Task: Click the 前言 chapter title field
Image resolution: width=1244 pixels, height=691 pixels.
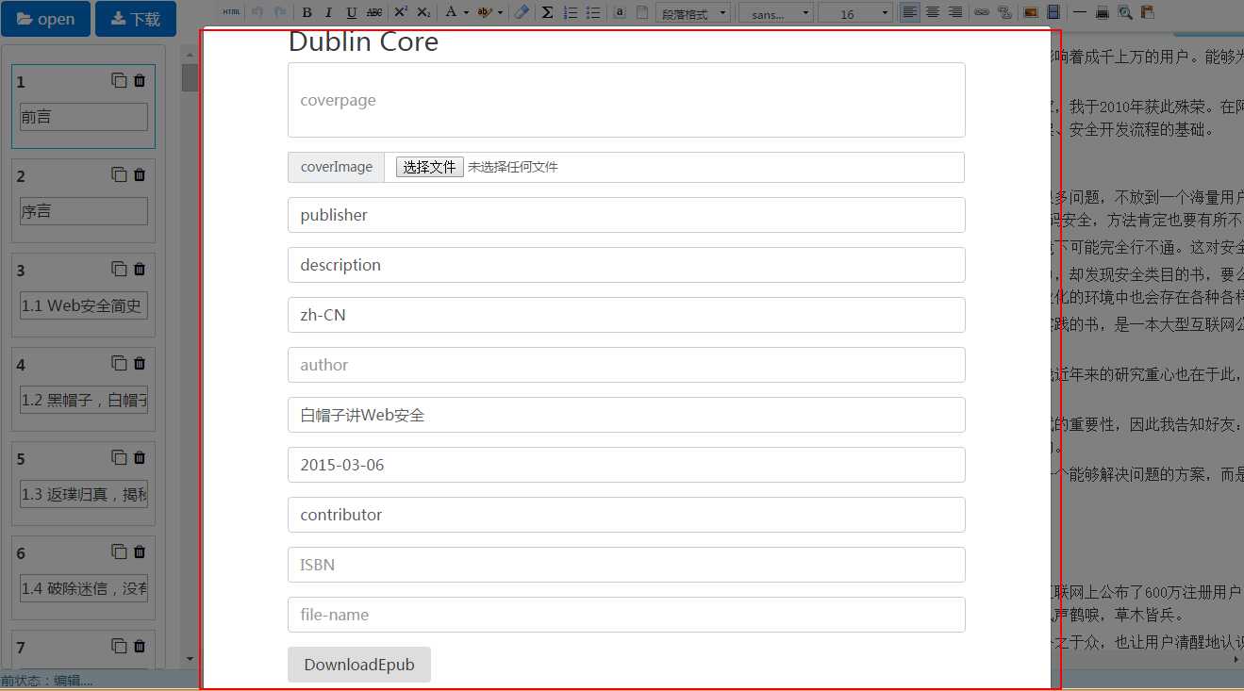Action: point(84,117)
